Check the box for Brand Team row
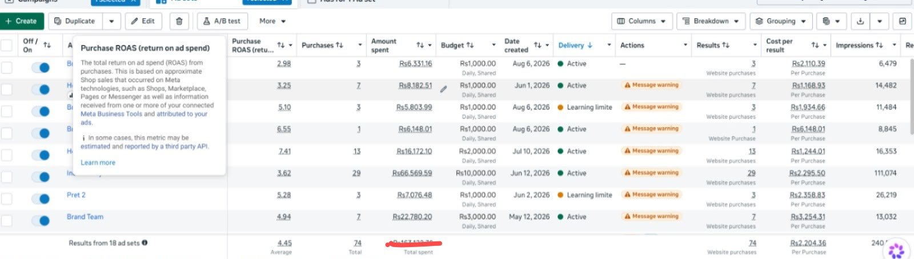The width and height of the screenshot is (914, 259). click(6, 220)
